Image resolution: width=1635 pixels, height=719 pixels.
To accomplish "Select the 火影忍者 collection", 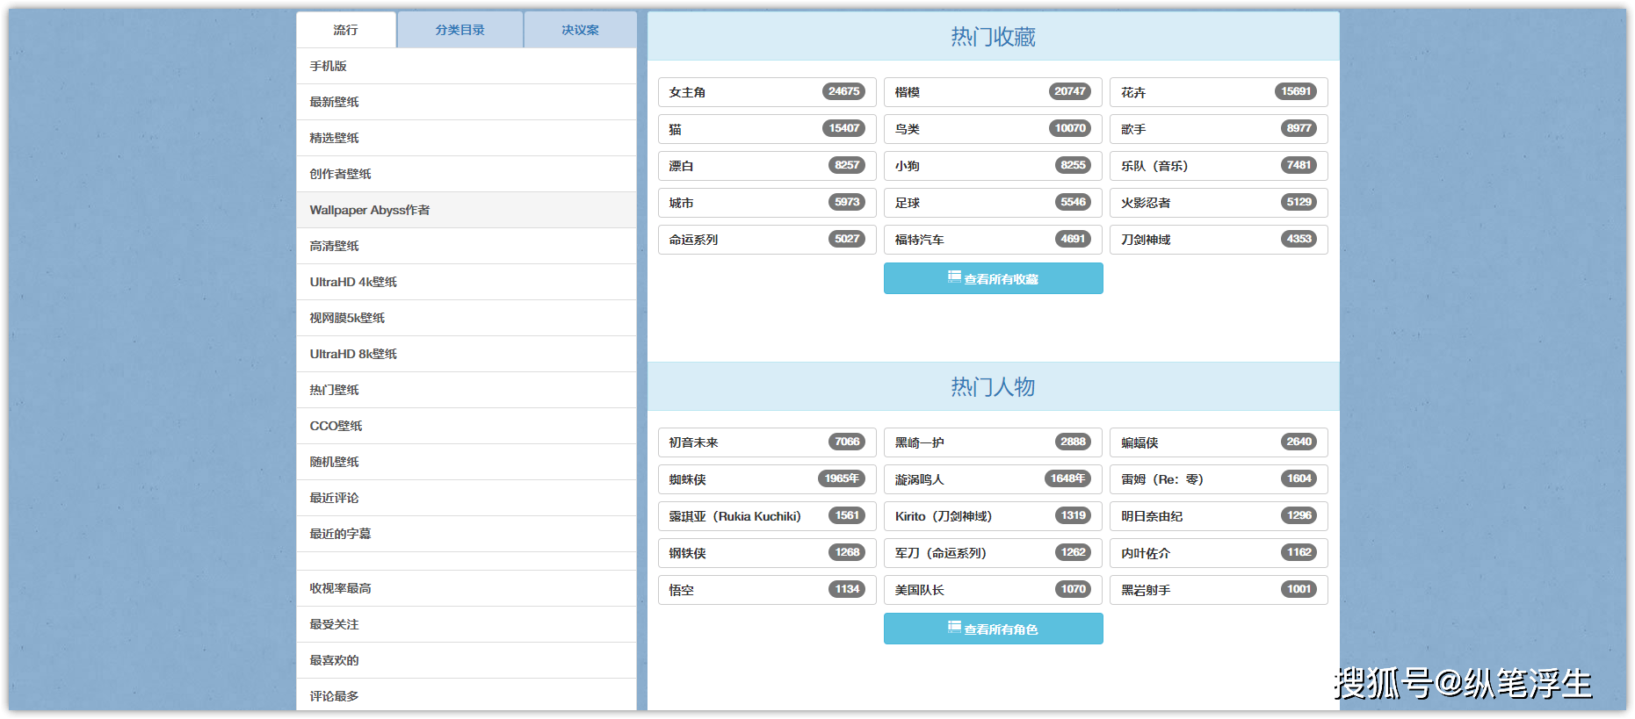I will (1218, 203).
